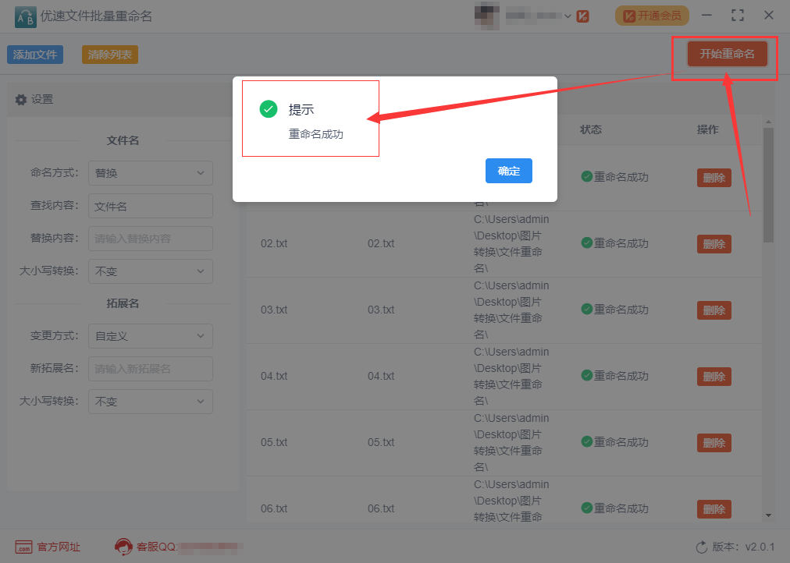Image resolution: width=790 pixels, height=563 pixels.
Task: Click the settings gear icon
Action: pos(20,100)
